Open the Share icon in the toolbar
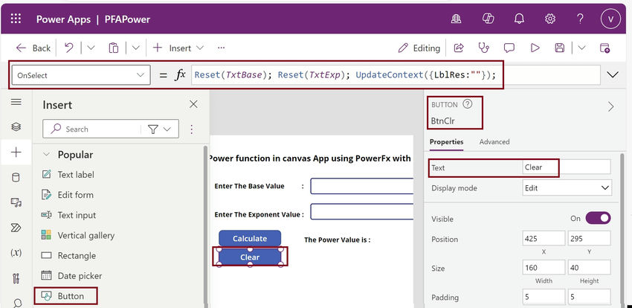This screenshot has width=632, height=308. point(459,48)
